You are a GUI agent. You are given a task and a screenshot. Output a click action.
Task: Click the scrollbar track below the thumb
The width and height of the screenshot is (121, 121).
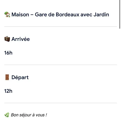click(120, 75)
